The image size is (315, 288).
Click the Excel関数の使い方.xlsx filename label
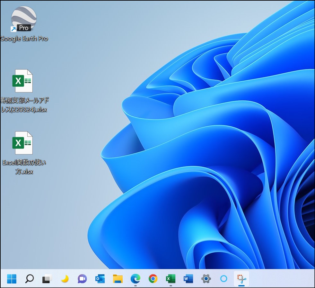tap(24, 167)
